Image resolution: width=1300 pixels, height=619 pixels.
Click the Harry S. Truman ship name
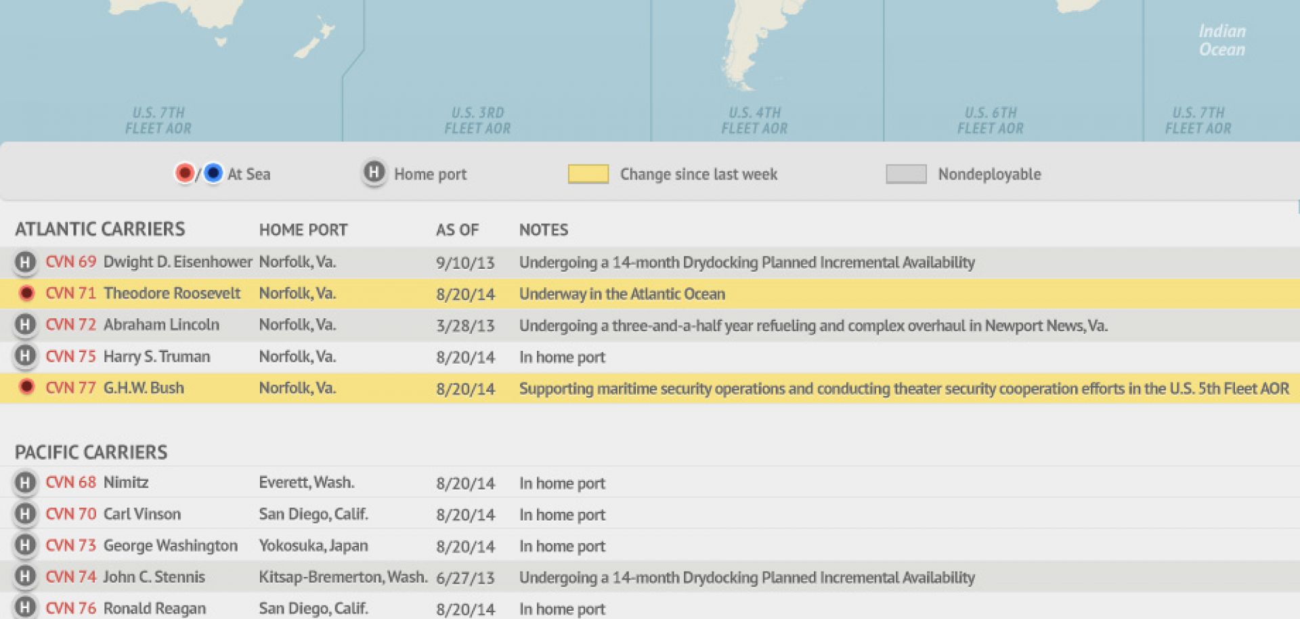(x=157, y=356)
